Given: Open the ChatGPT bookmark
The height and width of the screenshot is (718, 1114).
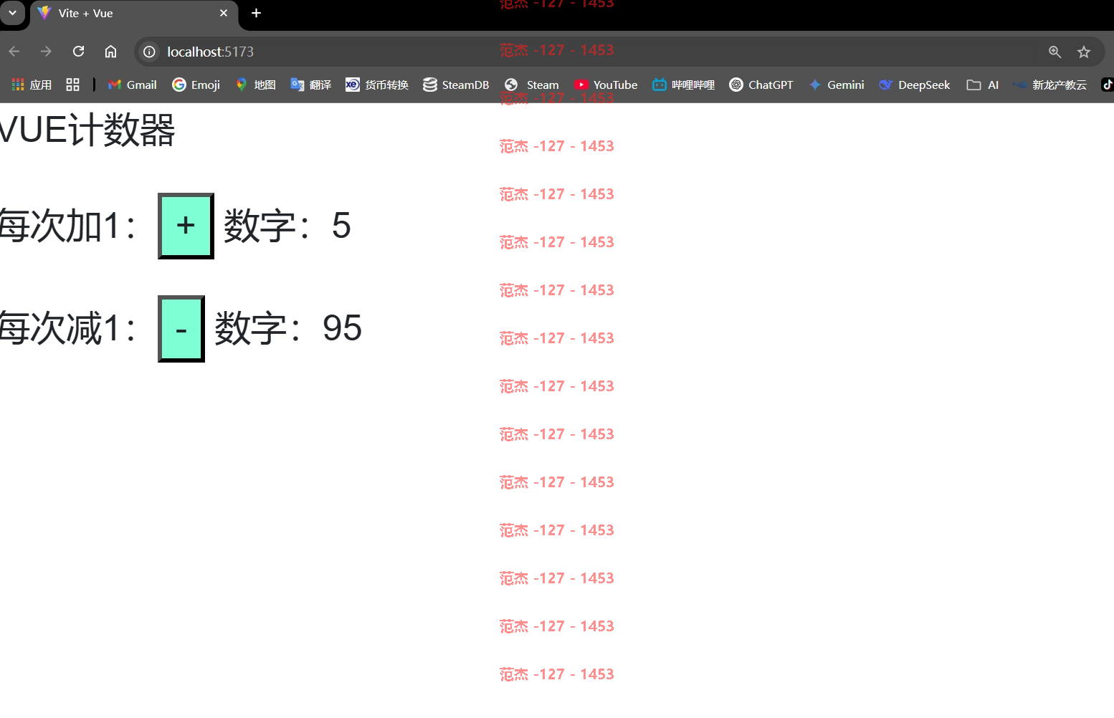Looking at the screenshot, I should [x=761, y=85].
